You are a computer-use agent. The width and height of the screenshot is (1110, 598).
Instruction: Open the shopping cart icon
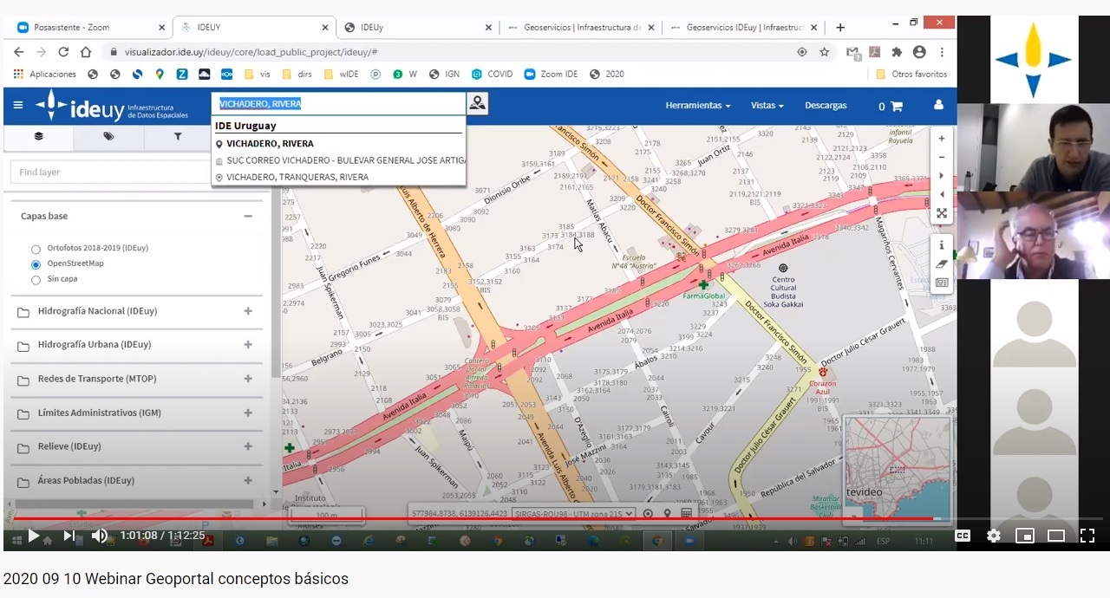pos(896,106)
